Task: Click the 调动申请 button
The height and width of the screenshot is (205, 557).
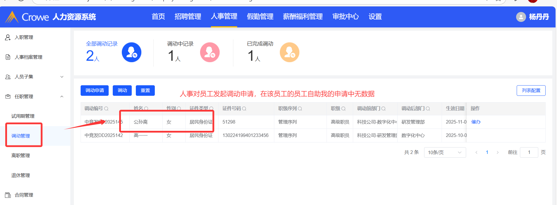Action: pos(95,91)
